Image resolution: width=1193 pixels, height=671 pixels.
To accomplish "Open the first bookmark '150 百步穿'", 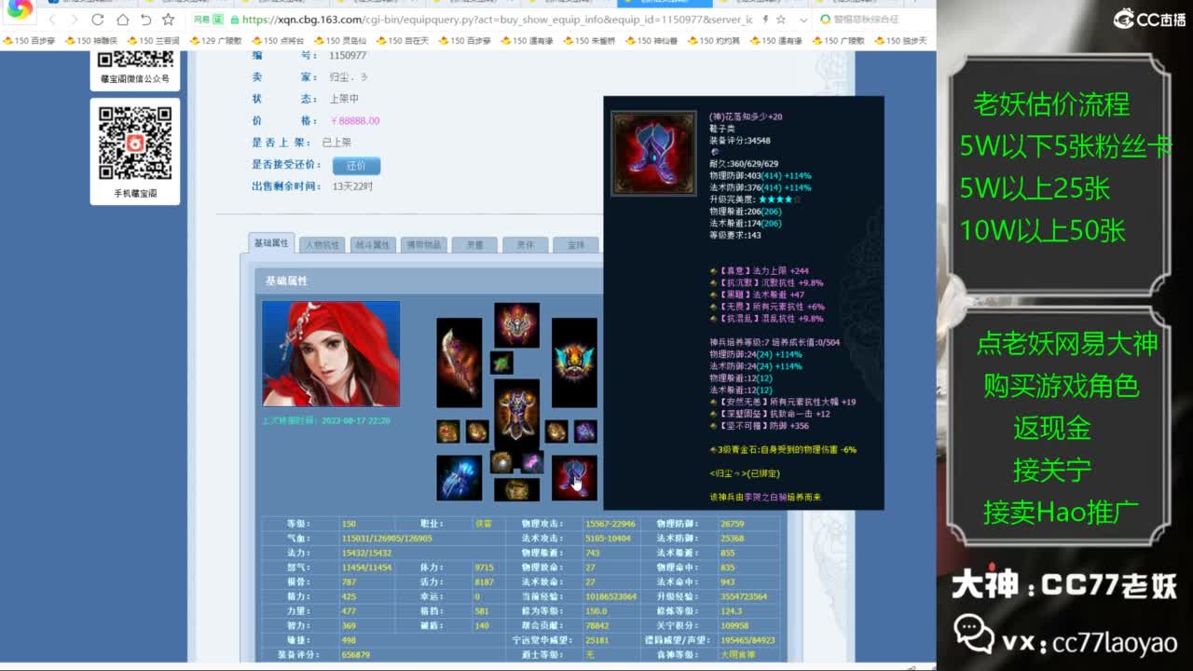I will (x=30, y=41).
